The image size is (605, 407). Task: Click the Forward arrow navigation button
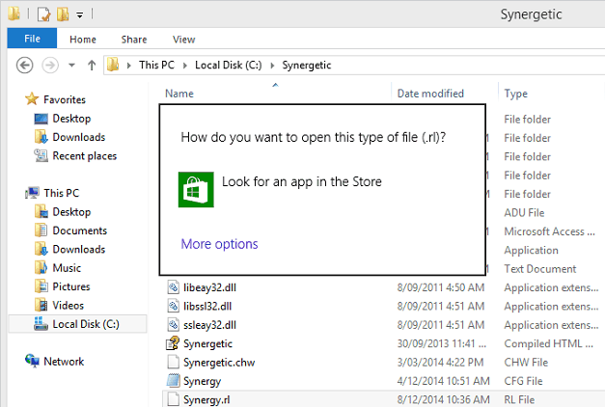point(50,65)
